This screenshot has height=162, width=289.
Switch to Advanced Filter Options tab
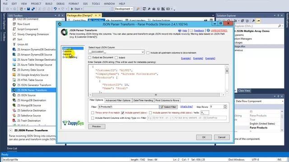(118, 100)
